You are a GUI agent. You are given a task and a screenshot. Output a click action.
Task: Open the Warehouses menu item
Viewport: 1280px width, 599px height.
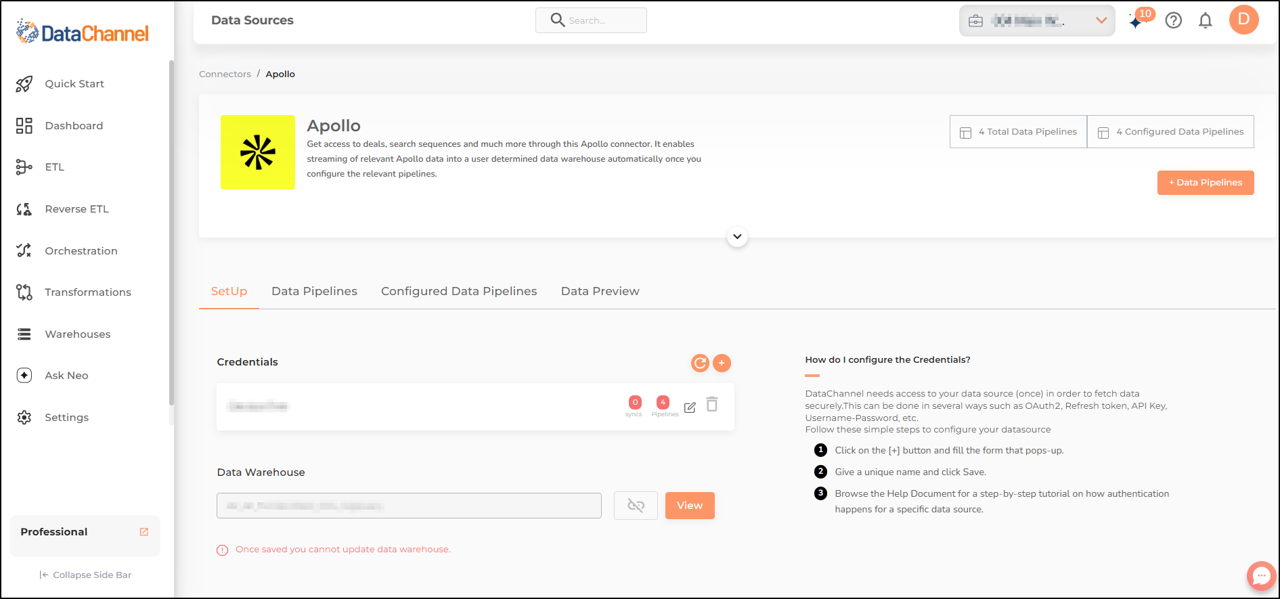(78, 334)
